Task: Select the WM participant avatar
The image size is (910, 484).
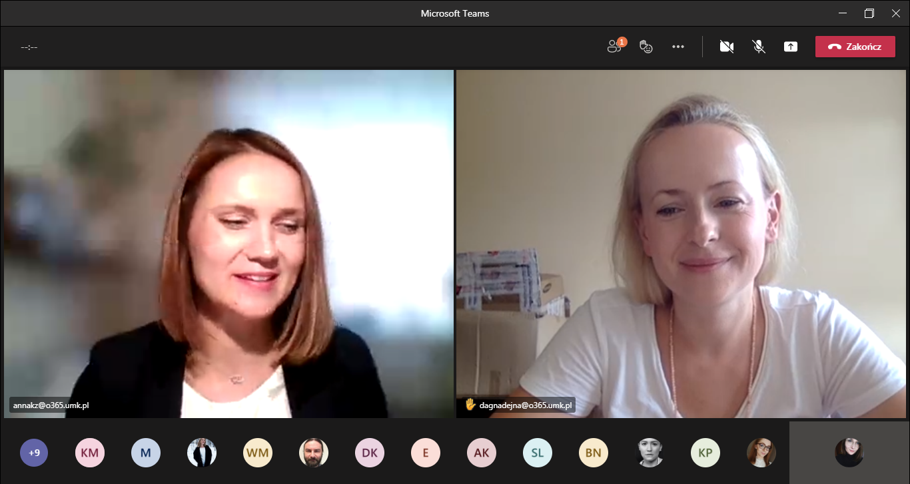Action: point(257,453)
